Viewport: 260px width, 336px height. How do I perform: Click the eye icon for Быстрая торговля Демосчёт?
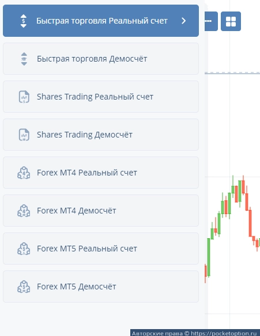(24, 59)
